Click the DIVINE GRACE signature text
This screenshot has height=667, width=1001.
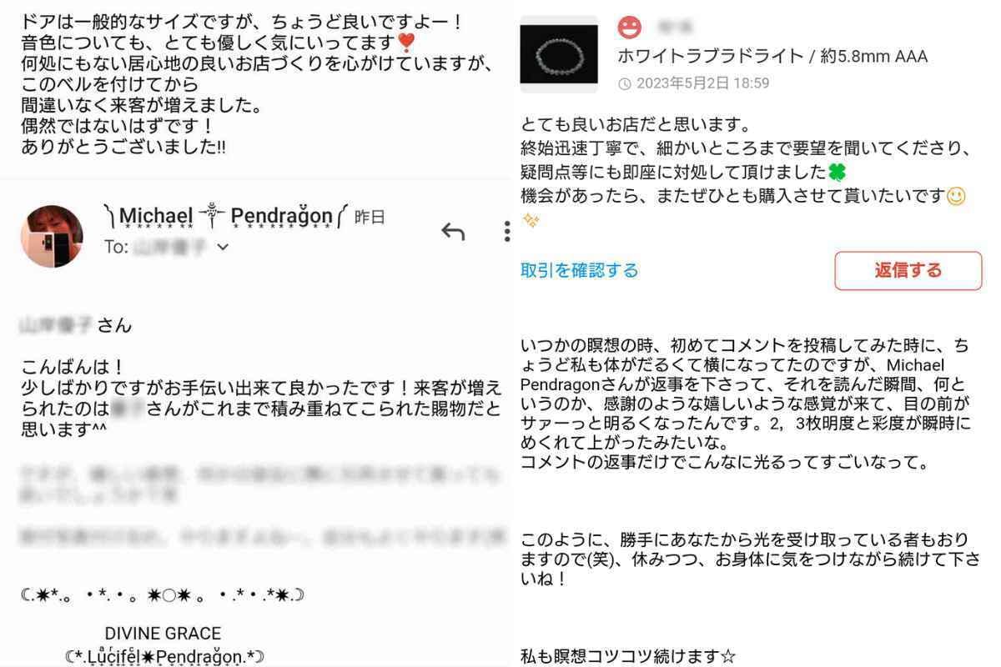pyautogui.click(x=163, y=634)
